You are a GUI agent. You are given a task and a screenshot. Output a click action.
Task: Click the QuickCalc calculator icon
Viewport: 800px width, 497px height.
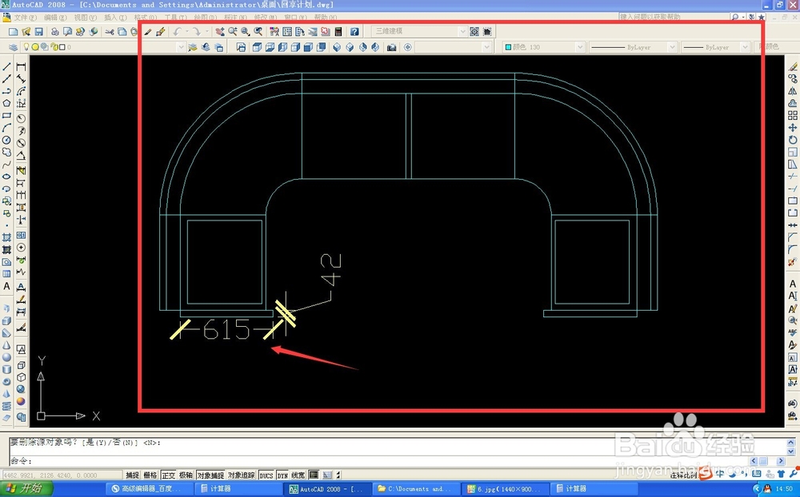point(338,32)
